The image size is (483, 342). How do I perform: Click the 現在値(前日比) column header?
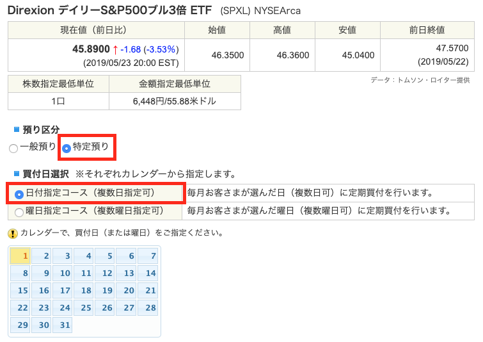click(x=96, y=30)
